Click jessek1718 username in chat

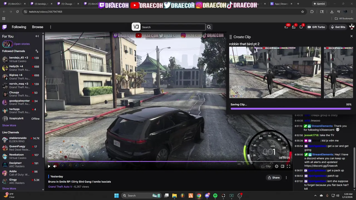coord(311,135)
